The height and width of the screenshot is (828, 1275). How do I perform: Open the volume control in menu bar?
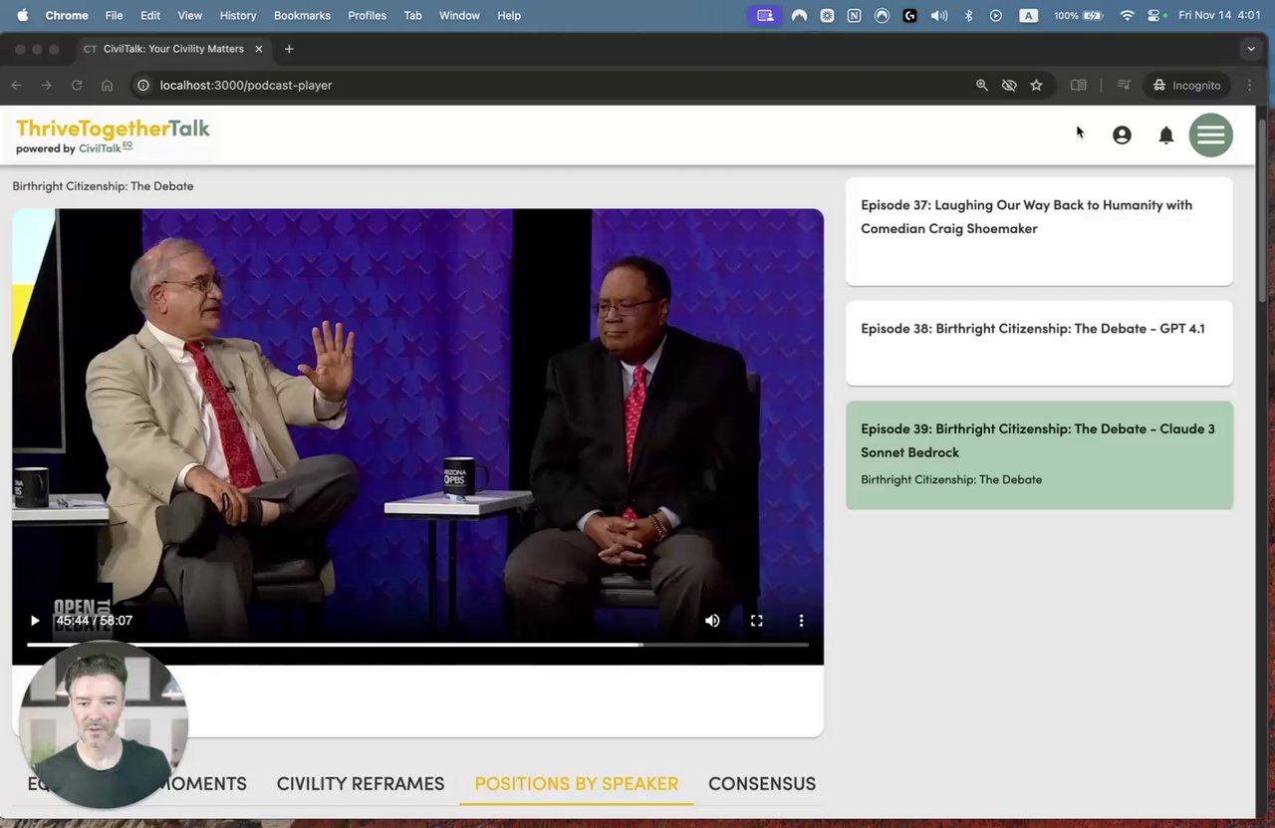click(938, 16)
